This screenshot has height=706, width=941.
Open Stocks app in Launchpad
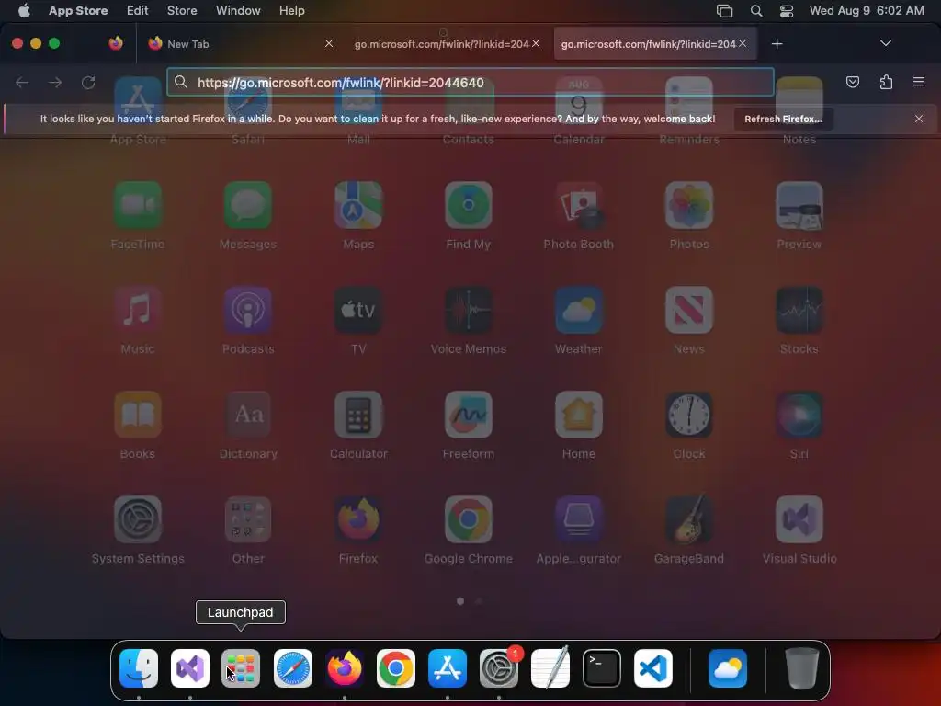point(799,310)
